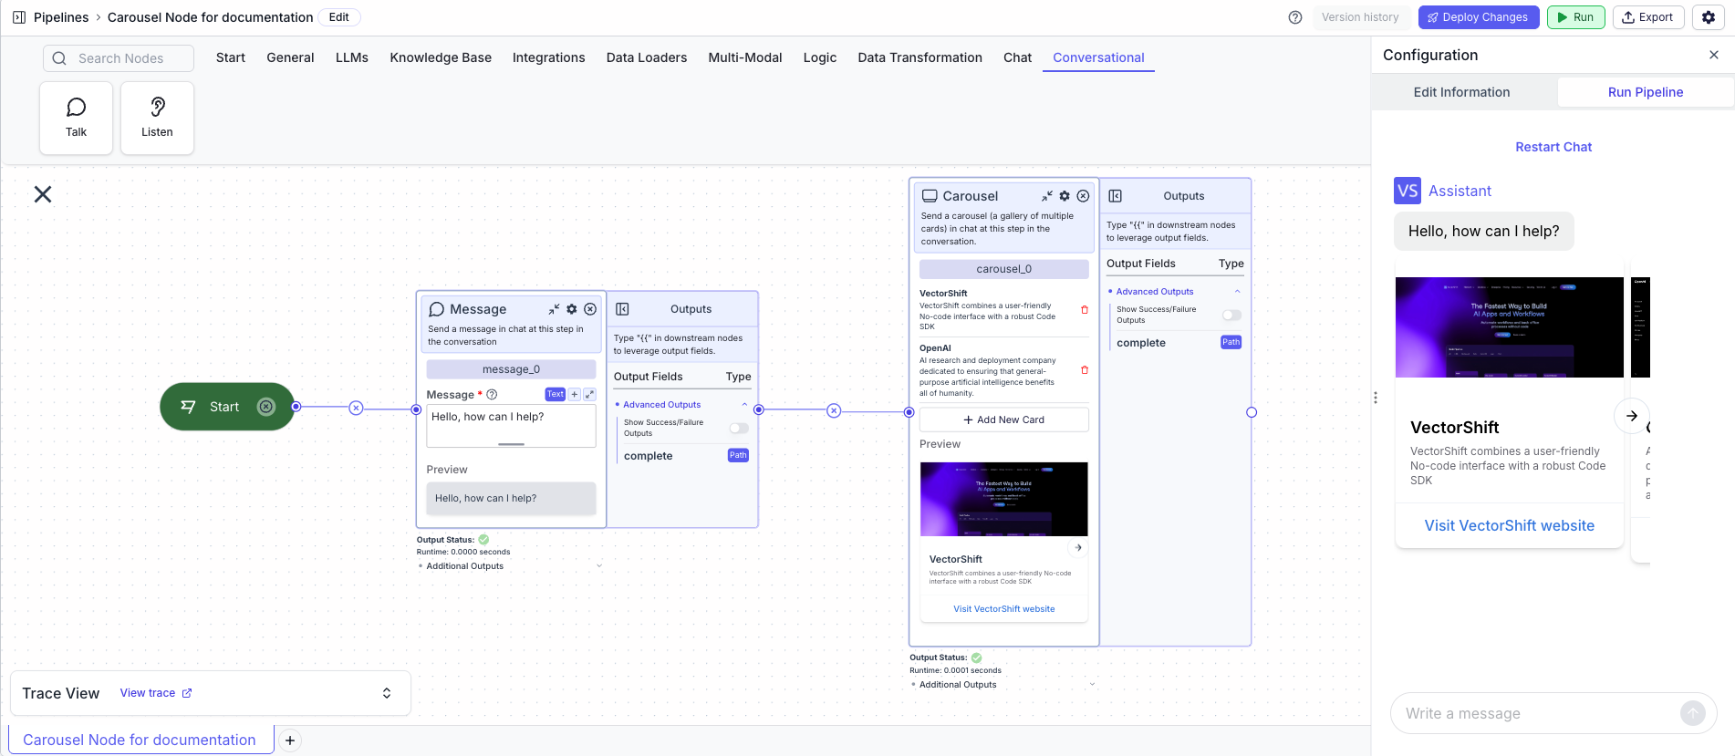Expand Additional Outputs under Carousel node
This screenshot has width=1735, height=756.
pyautogui.click(x=1092, y=685)
